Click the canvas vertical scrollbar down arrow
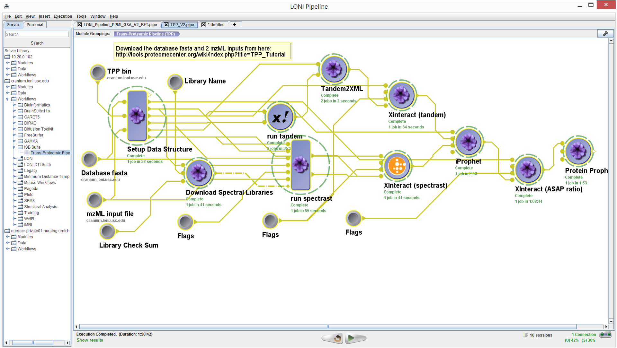 611,321
